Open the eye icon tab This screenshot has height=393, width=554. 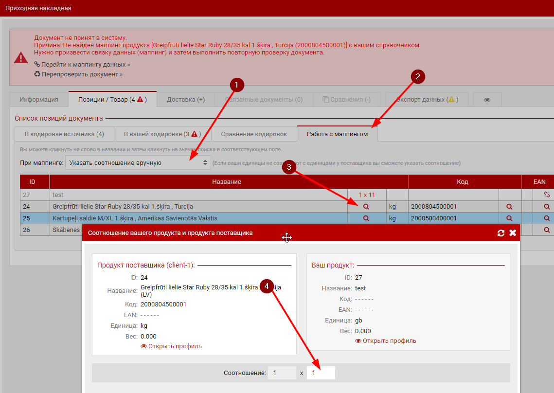pyautogui.click(x=487, y=100)
